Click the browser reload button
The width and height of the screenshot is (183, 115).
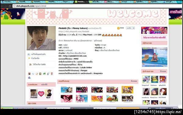[x=10, y=6]
